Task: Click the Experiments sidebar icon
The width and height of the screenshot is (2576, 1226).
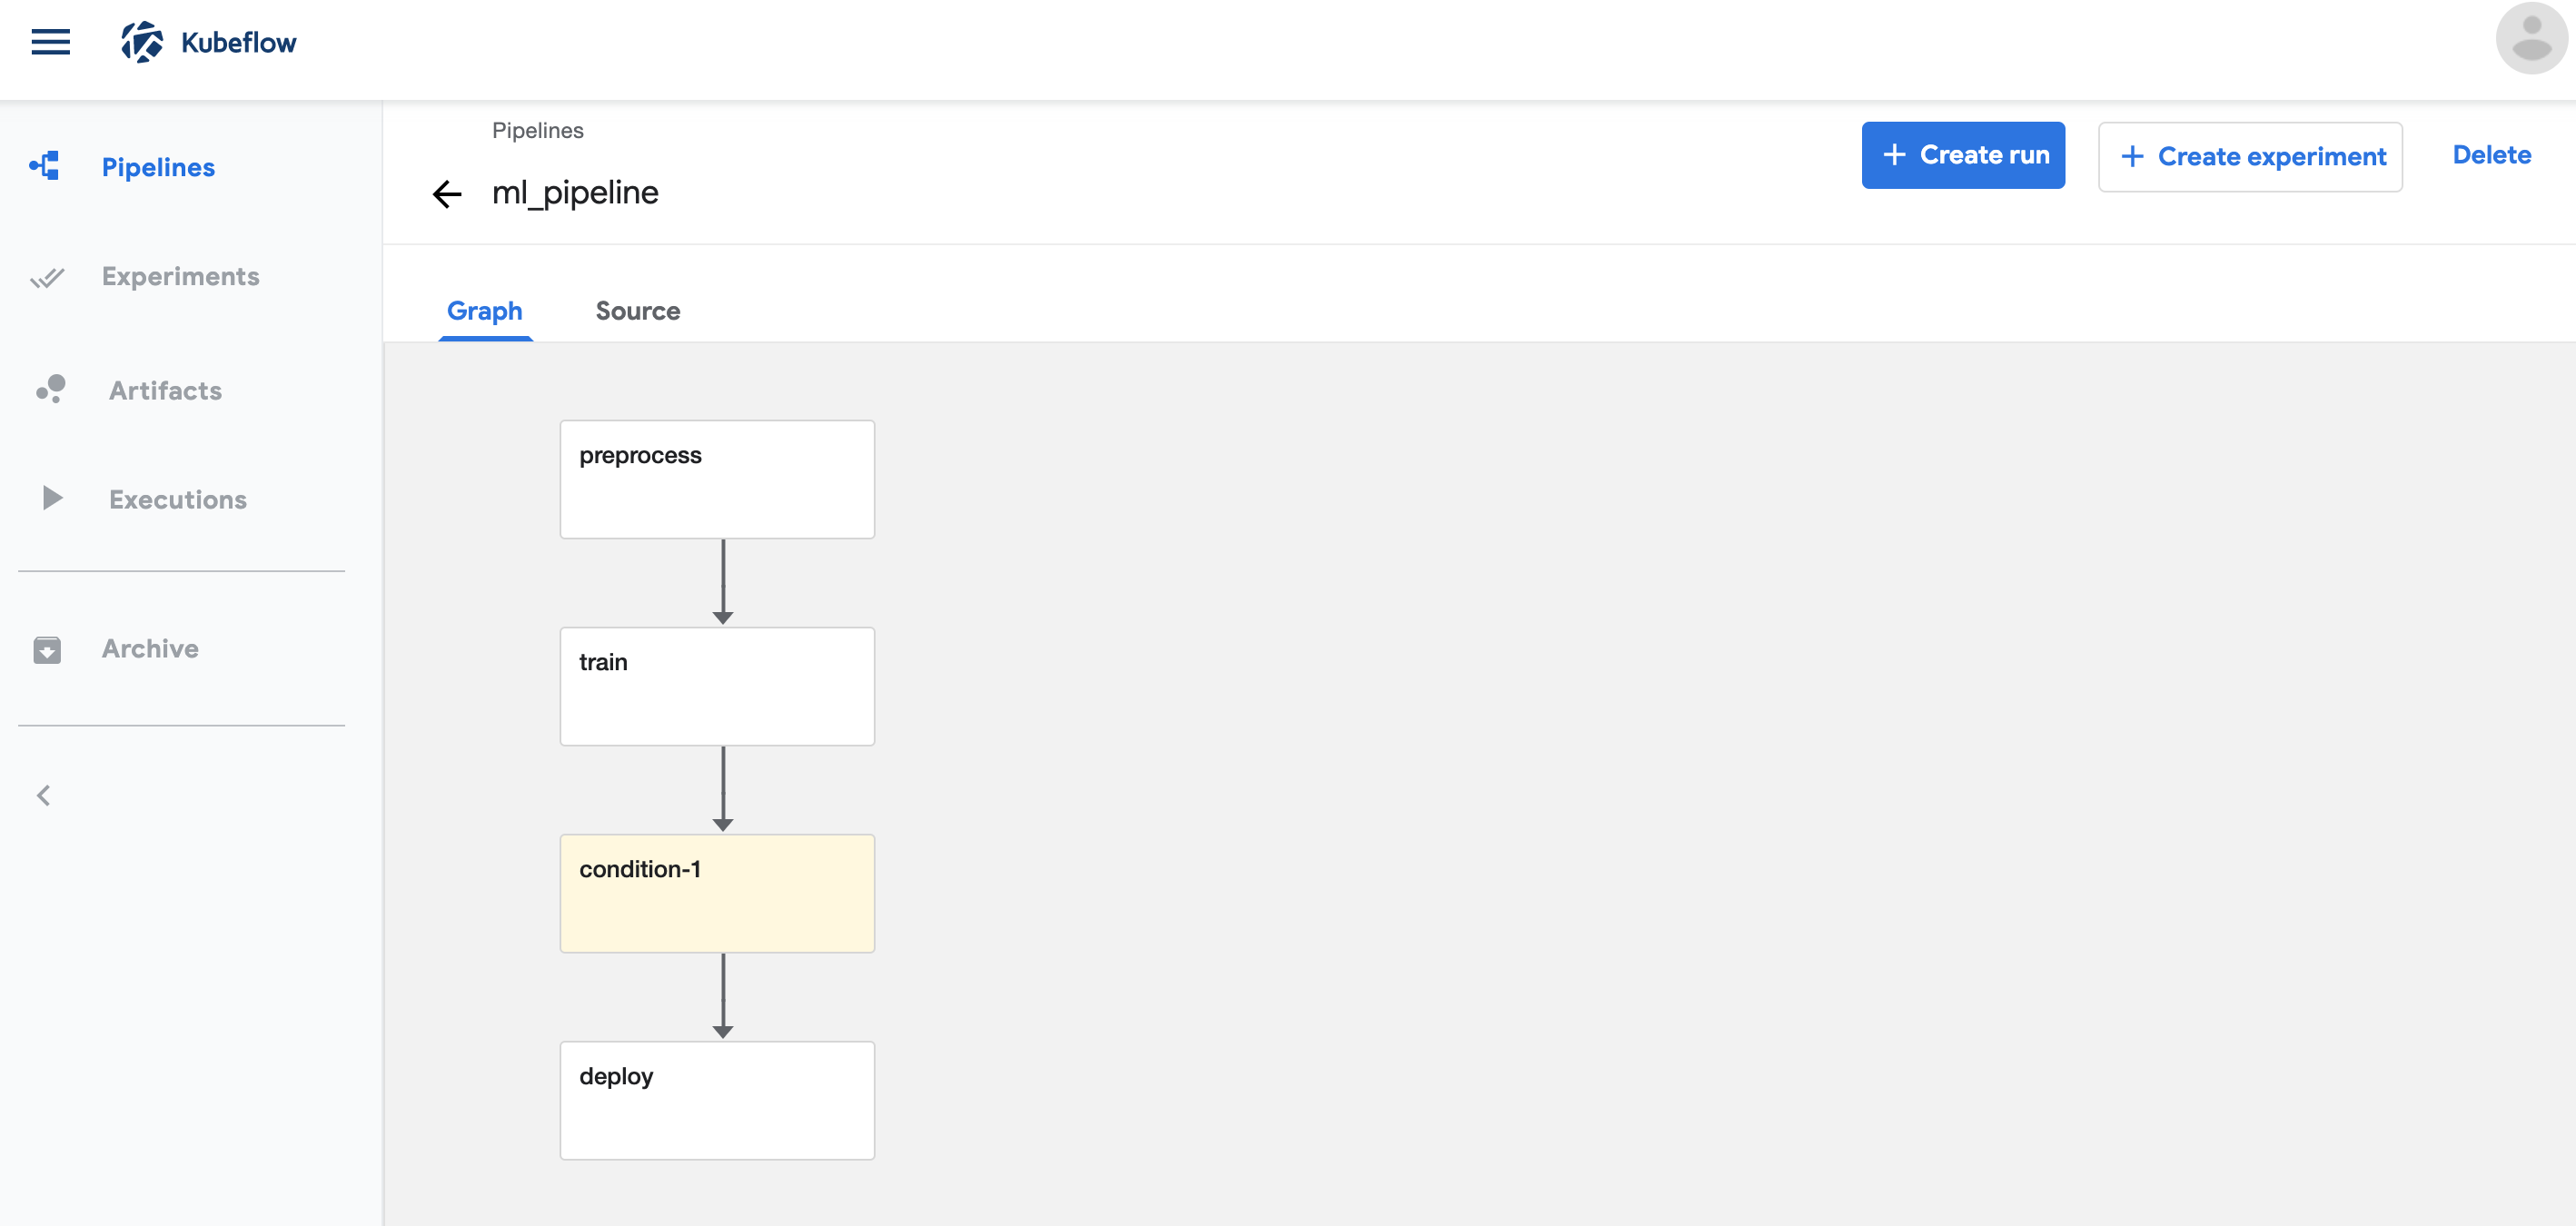Action: [x=47, y=276]
